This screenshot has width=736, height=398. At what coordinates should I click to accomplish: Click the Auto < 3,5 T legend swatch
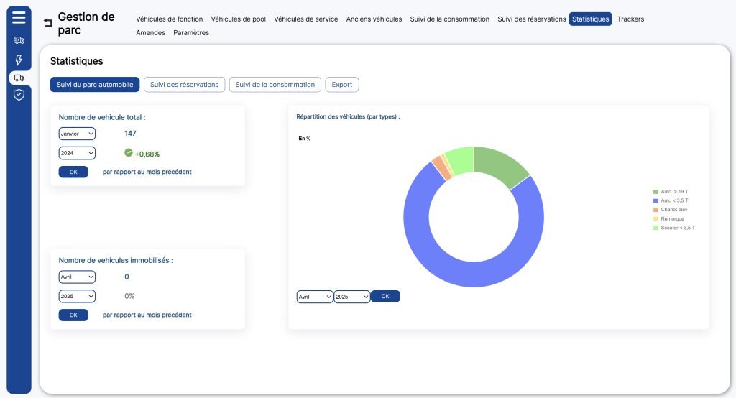(x=655, y=200)
